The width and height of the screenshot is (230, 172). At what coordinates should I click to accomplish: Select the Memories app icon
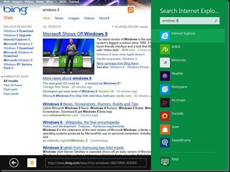[x=165, y=62]
